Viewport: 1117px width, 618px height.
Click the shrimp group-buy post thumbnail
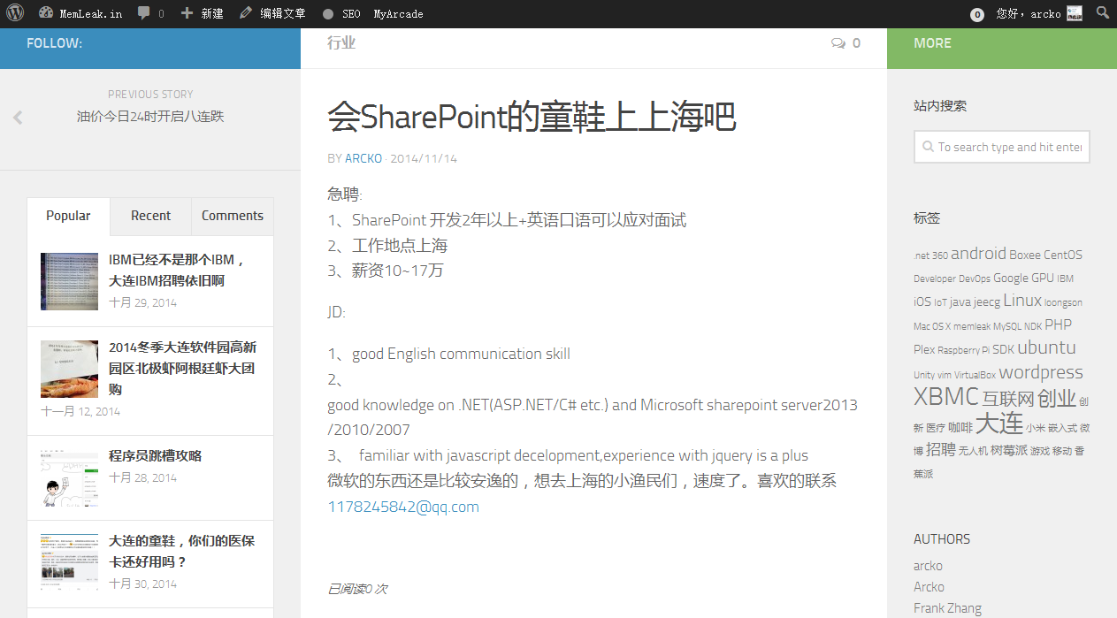[70, 369]
